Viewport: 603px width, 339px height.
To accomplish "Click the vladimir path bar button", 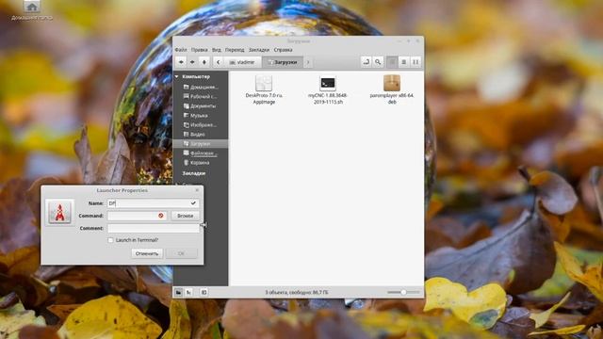I will [243, 62].
